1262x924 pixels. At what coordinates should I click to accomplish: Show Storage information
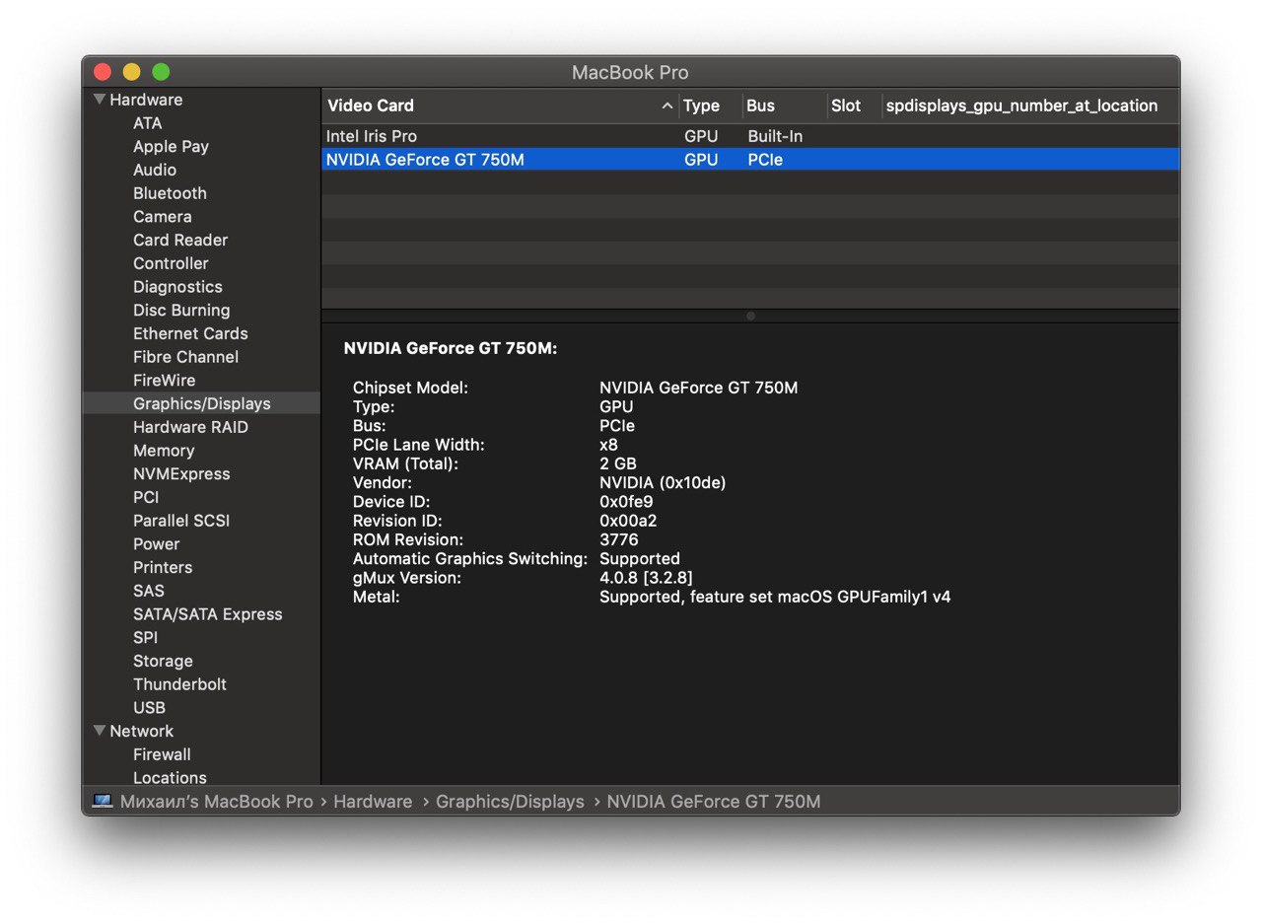pos(163,662)
